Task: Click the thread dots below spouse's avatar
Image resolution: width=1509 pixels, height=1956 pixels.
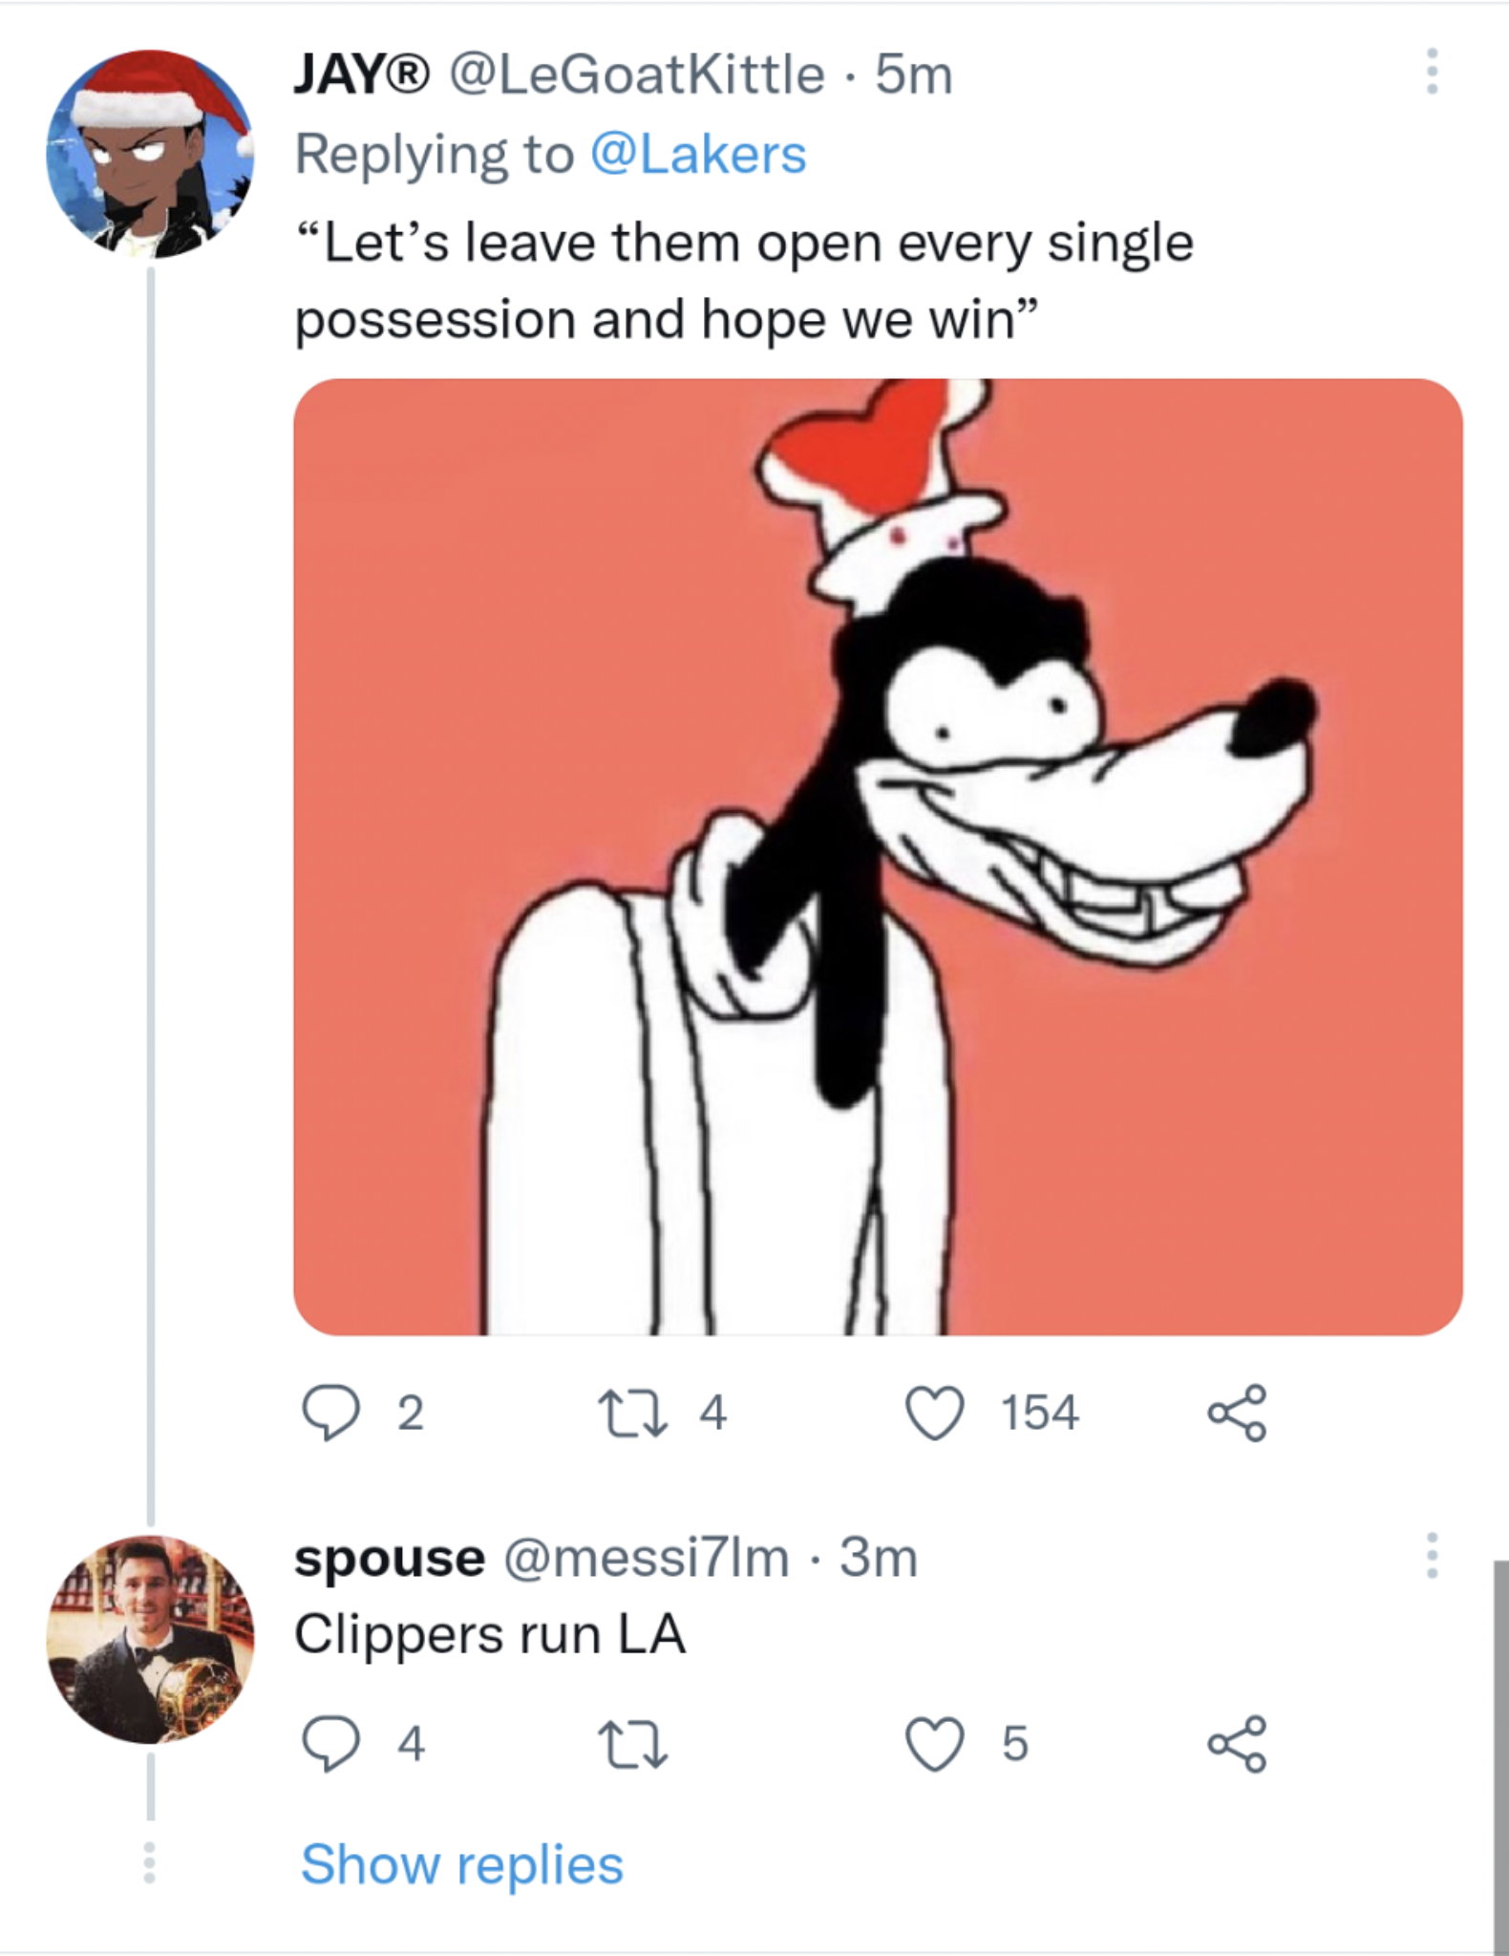Action: (x=149, y=1863)
